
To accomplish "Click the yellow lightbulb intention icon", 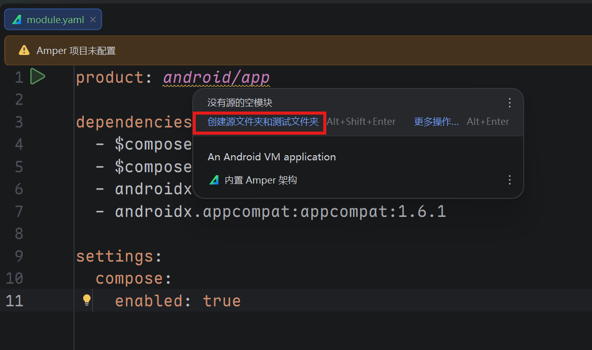I will point(87,300).
